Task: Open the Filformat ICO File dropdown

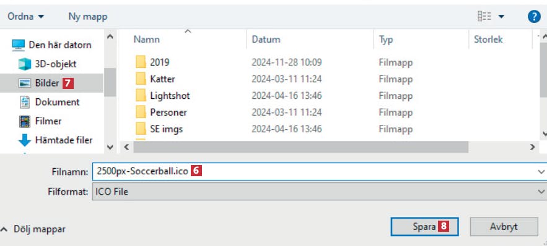Action: coord(319,192)
